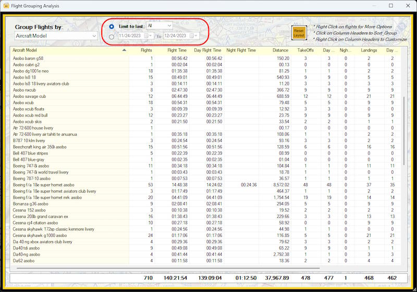
Task: Select the 'Cessna 152 asobo' row
Action: tap(205, 210)
